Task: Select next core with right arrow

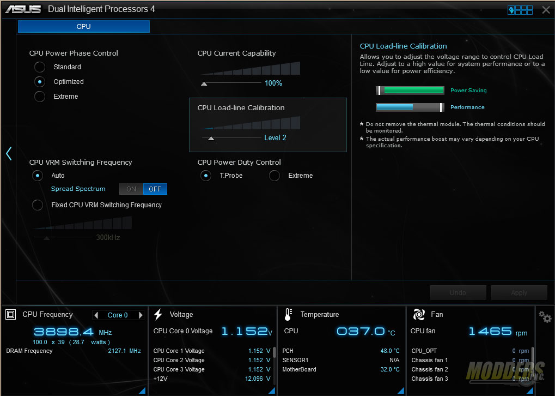Action: click(141, 315)
